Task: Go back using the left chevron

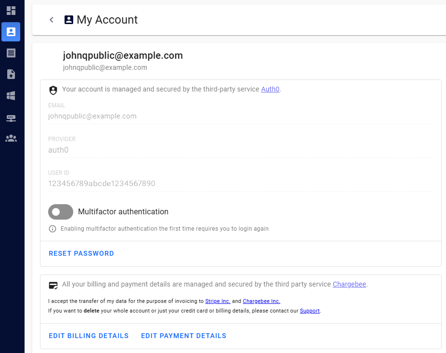Action: (x=52, y=20)
